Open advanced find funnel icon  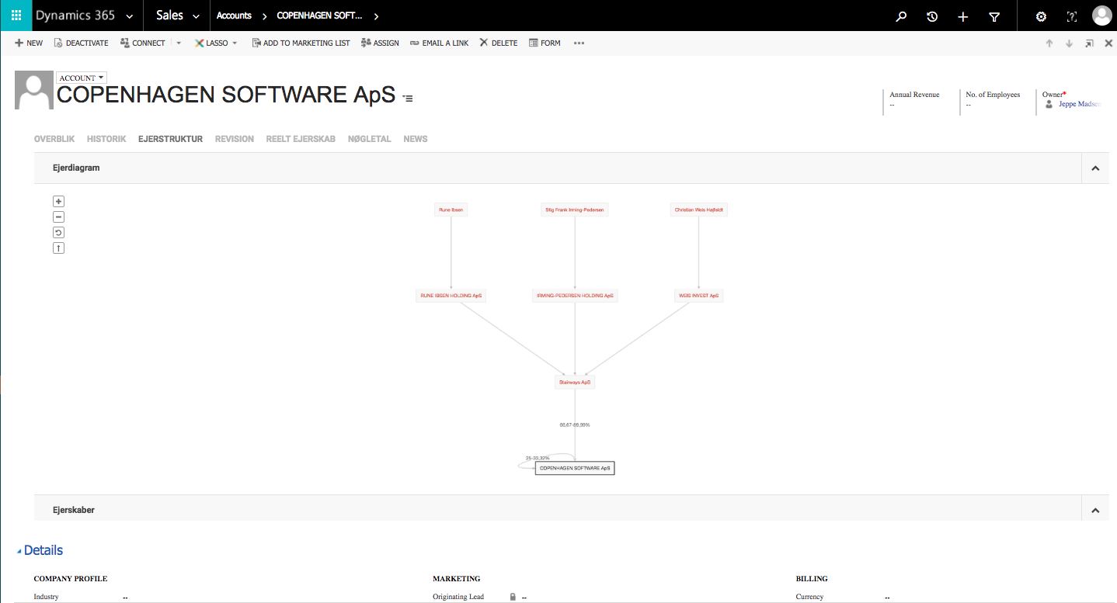pyautogui.click(x=994, y=16)
